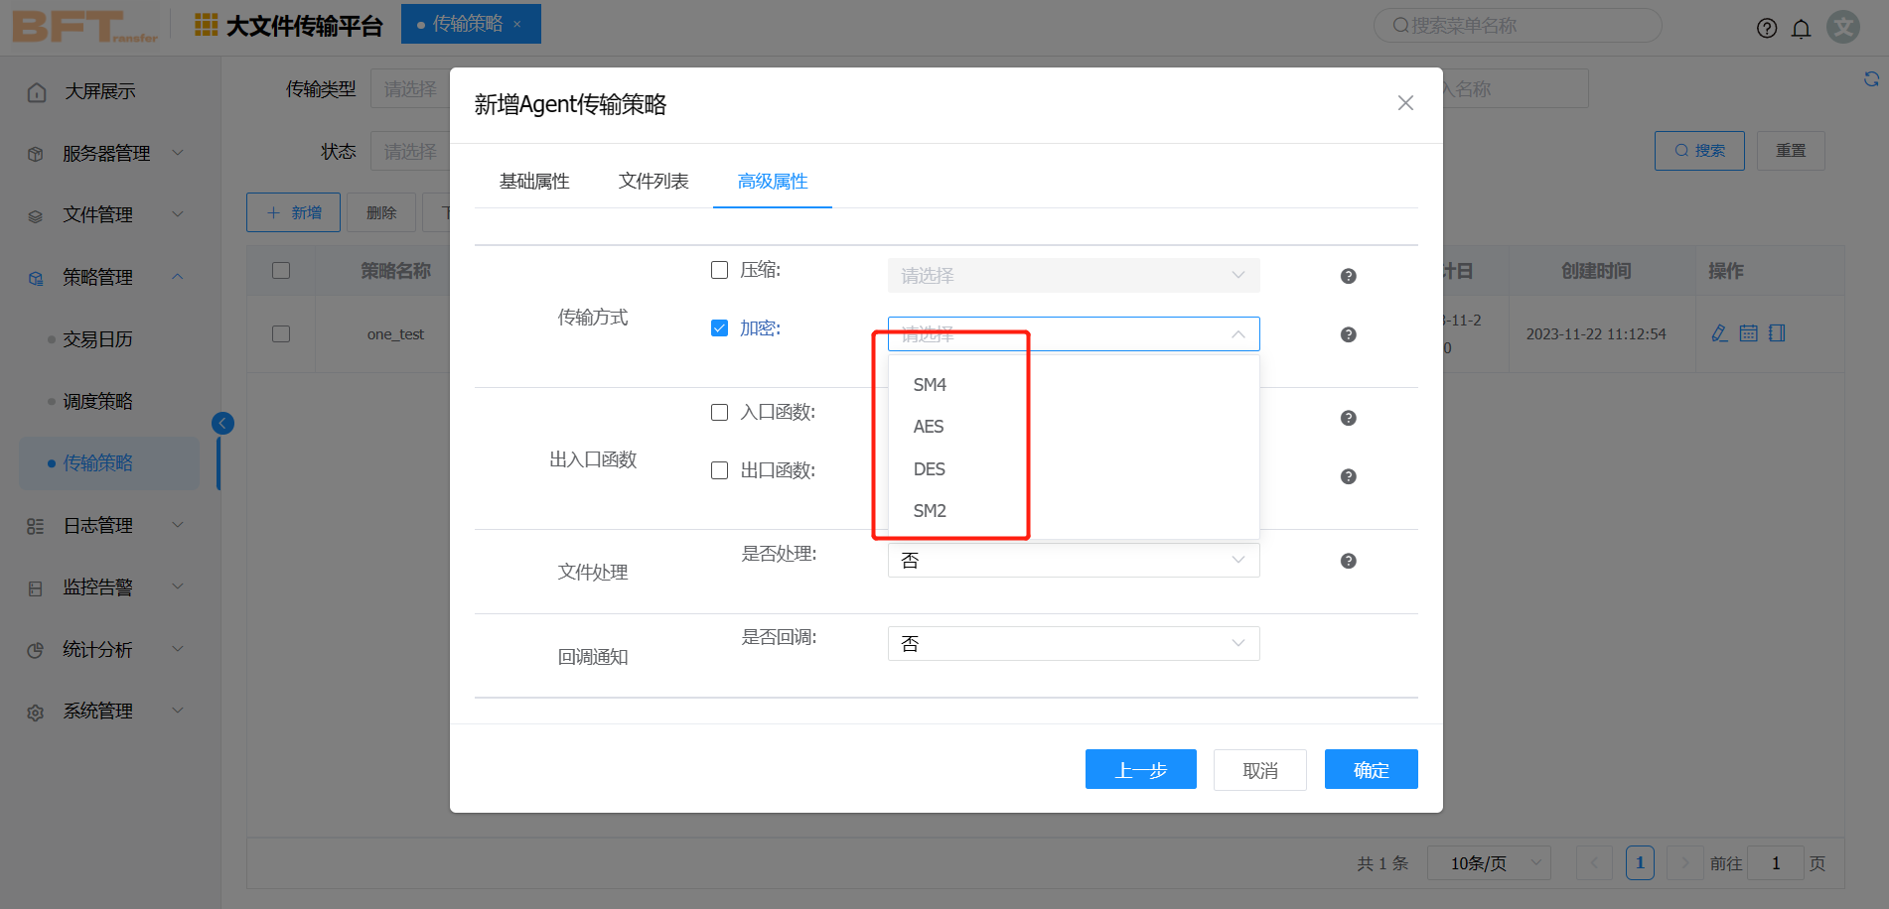The height and width of the screenshot is (909, 1889).
Task: Open the notification bell icon
Action: click(x=1801, y=28)
